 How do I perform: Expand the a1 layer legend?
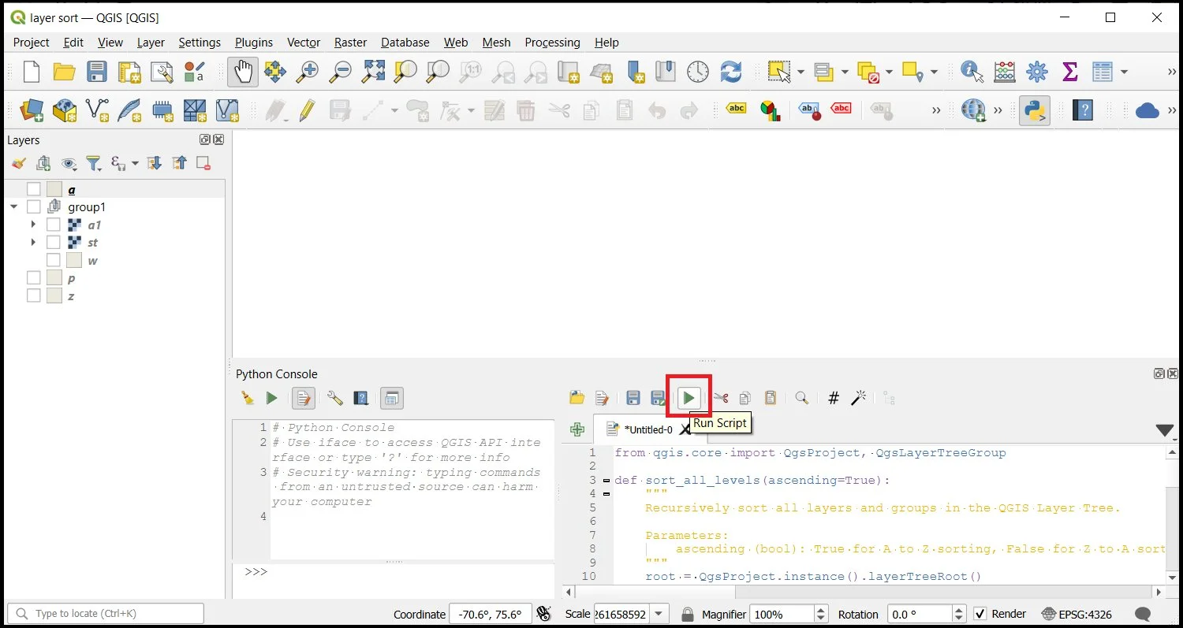[32, 225]
